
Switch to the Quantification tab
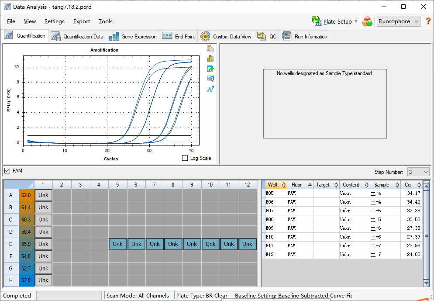(x=25, y=36)
